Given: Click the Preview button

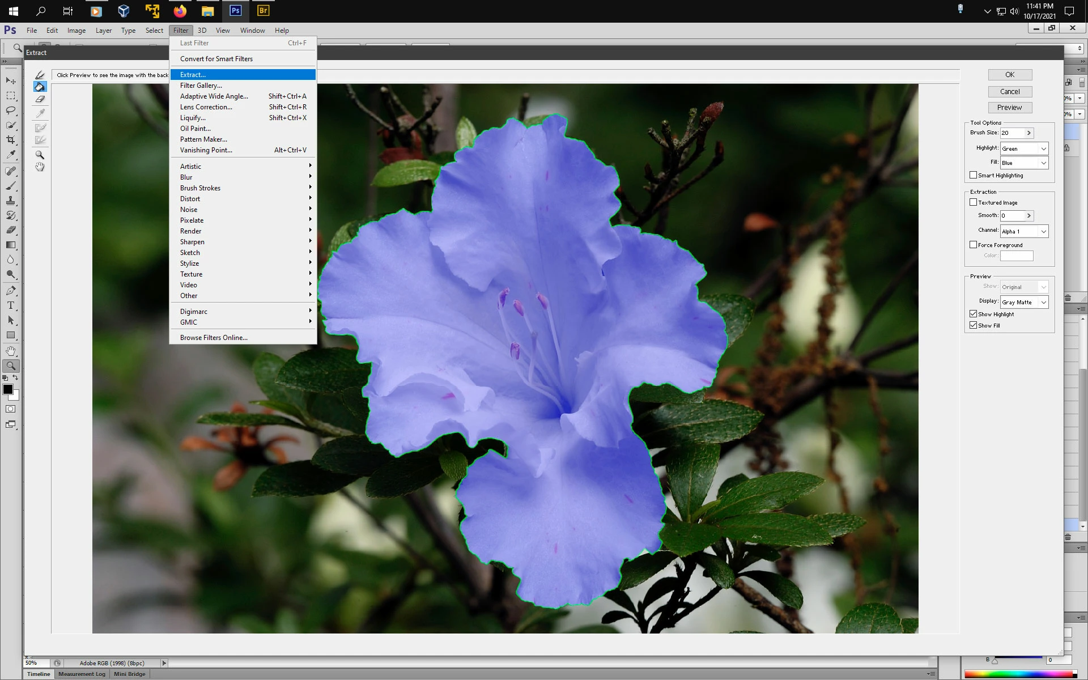Looking at the screenshot, I should coord(1009,108).
